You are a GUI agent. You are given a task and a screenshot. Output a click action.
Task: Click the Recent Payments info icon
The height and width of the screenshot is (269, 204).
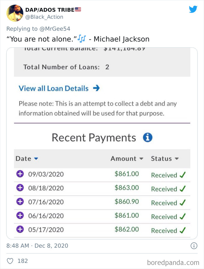click(x=148, y=137)
